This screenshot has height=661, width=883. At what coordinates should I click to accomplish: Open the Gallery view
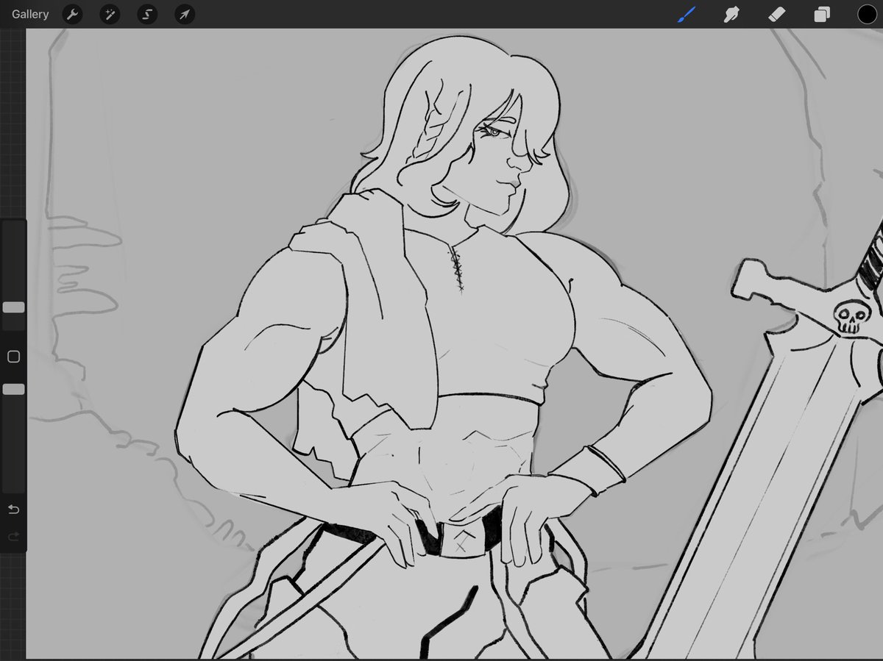point(30,14)
